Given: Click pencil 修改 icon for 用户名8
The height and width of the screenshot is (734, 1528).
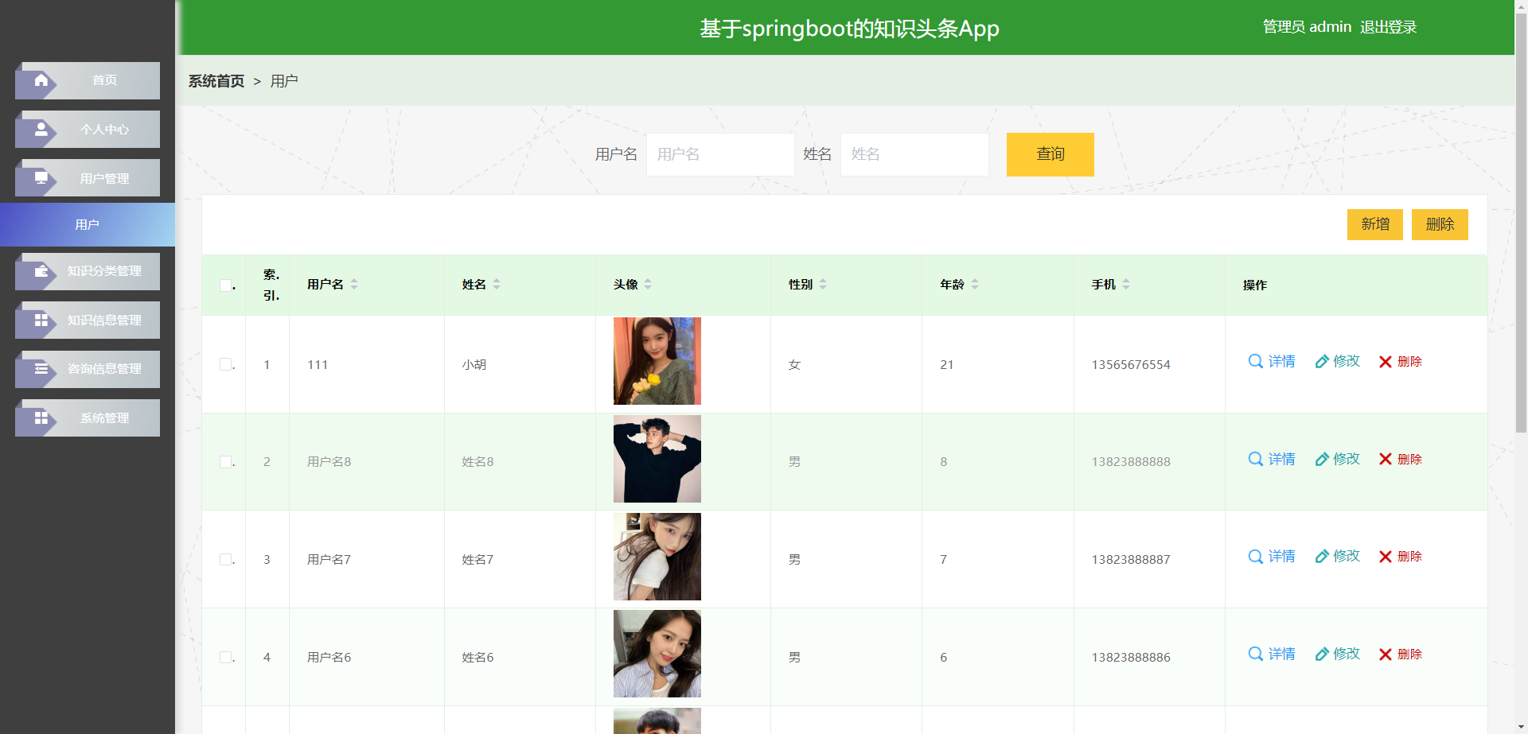Looking at the screenshot, I should pos(1322,459).
